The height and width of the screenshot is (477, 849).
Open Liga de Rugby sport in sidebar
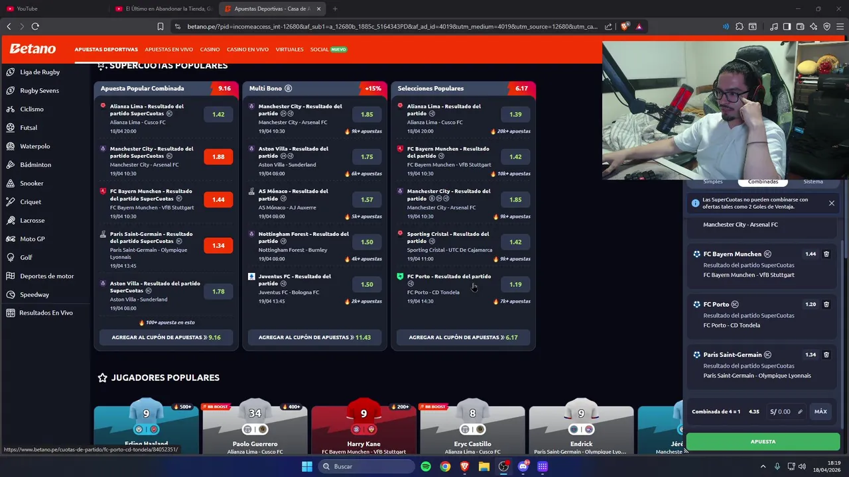[40, 72]
